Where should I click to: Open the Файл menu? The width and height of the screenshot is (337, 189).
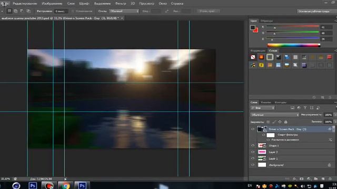point(5,4)
